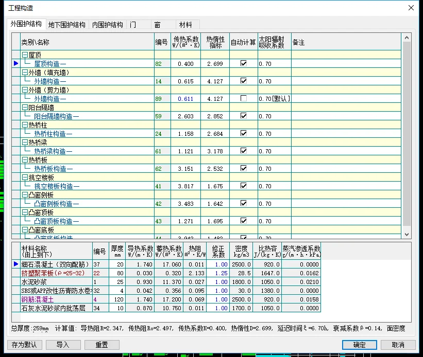Click the 导入 button
This screenshot has width=423, height=357.
tap(63, 345)
